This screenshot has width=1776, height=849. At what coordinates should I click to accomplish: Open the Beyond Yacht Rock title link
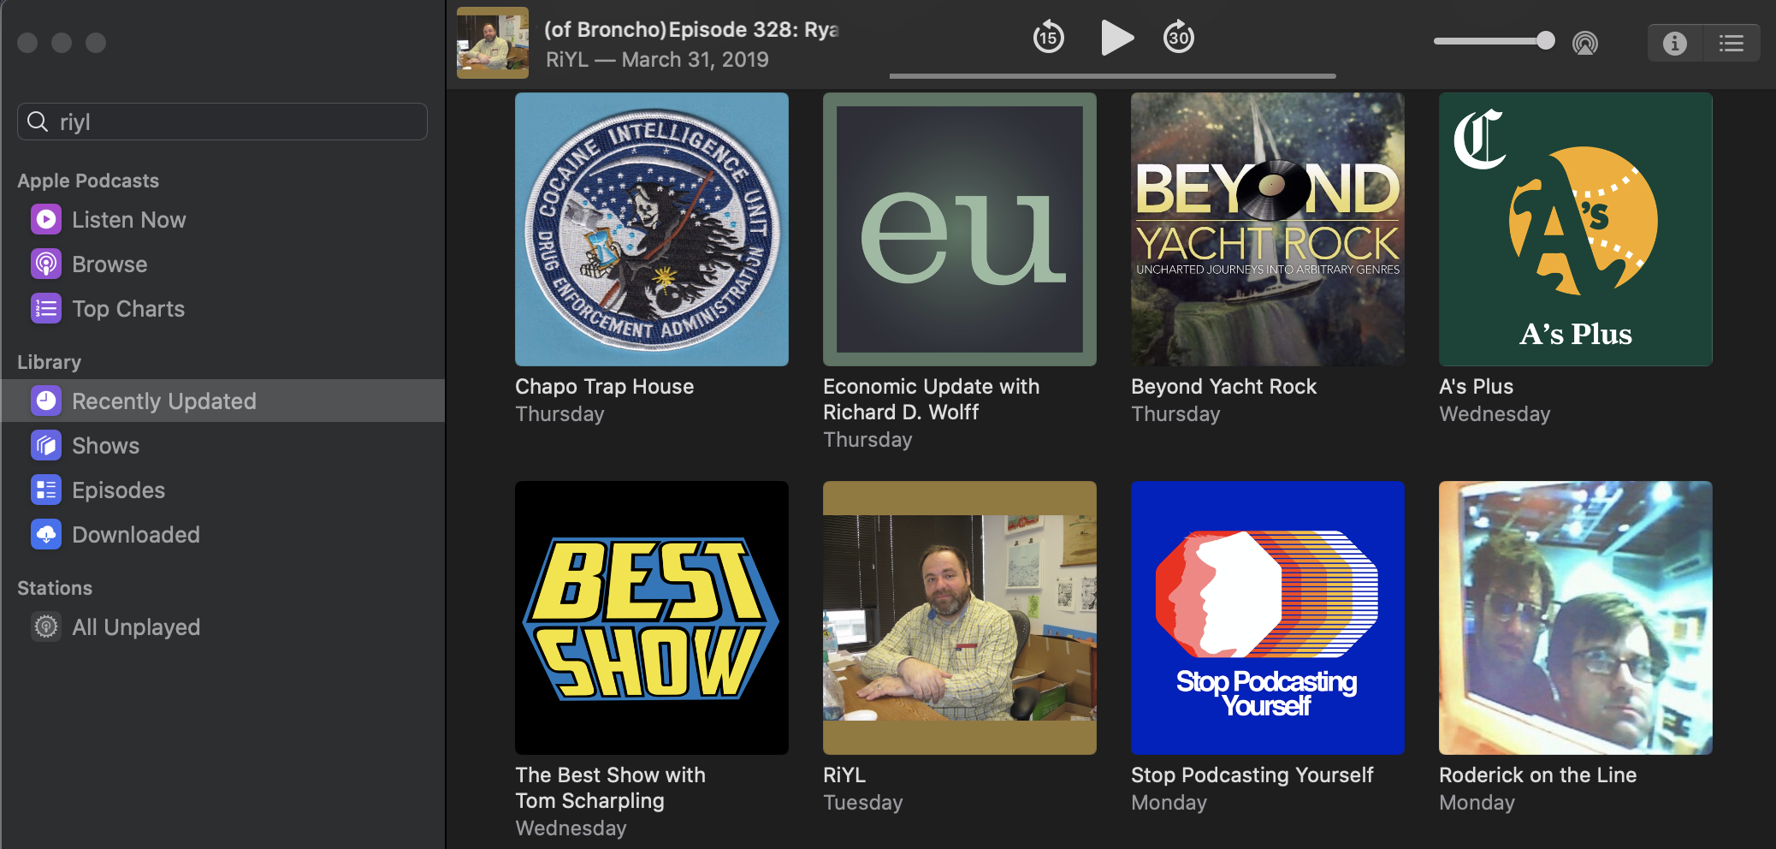pyautogui.click(x=1223, y=387)
